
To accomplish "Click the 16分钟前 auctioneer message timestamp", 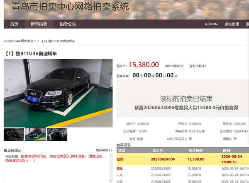I will coord(12,157).
